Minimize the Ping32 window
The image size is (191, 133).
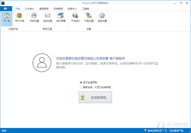pos(175,3)
